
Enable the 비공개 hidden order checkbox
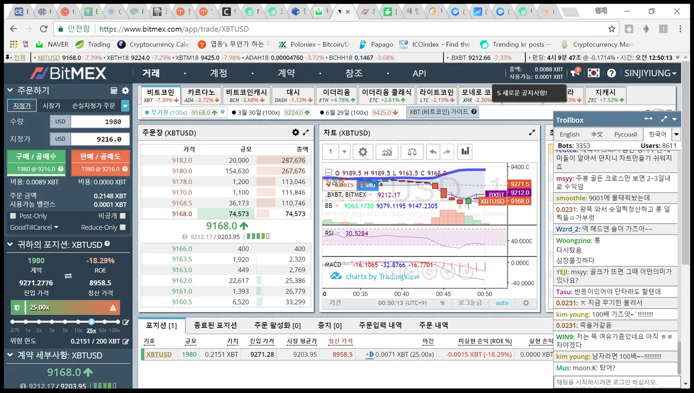coord(123,216)
